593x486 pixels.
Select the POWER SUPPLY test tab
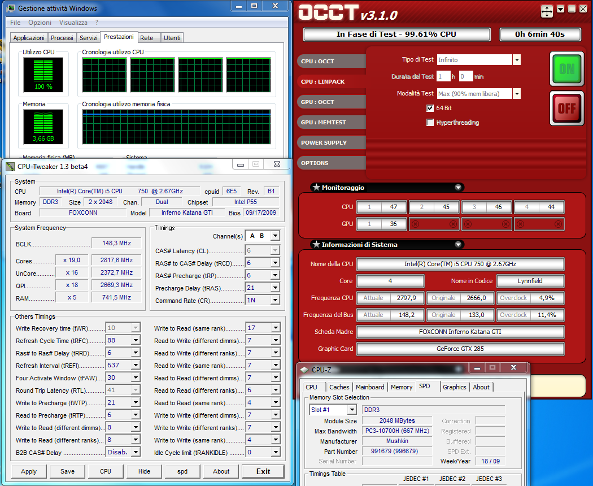click(x=332, y=143)
